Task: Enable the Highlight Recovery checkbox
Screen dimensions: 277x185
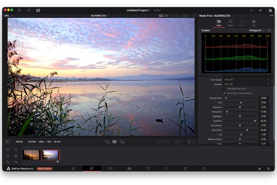Action: coord(225,89)
